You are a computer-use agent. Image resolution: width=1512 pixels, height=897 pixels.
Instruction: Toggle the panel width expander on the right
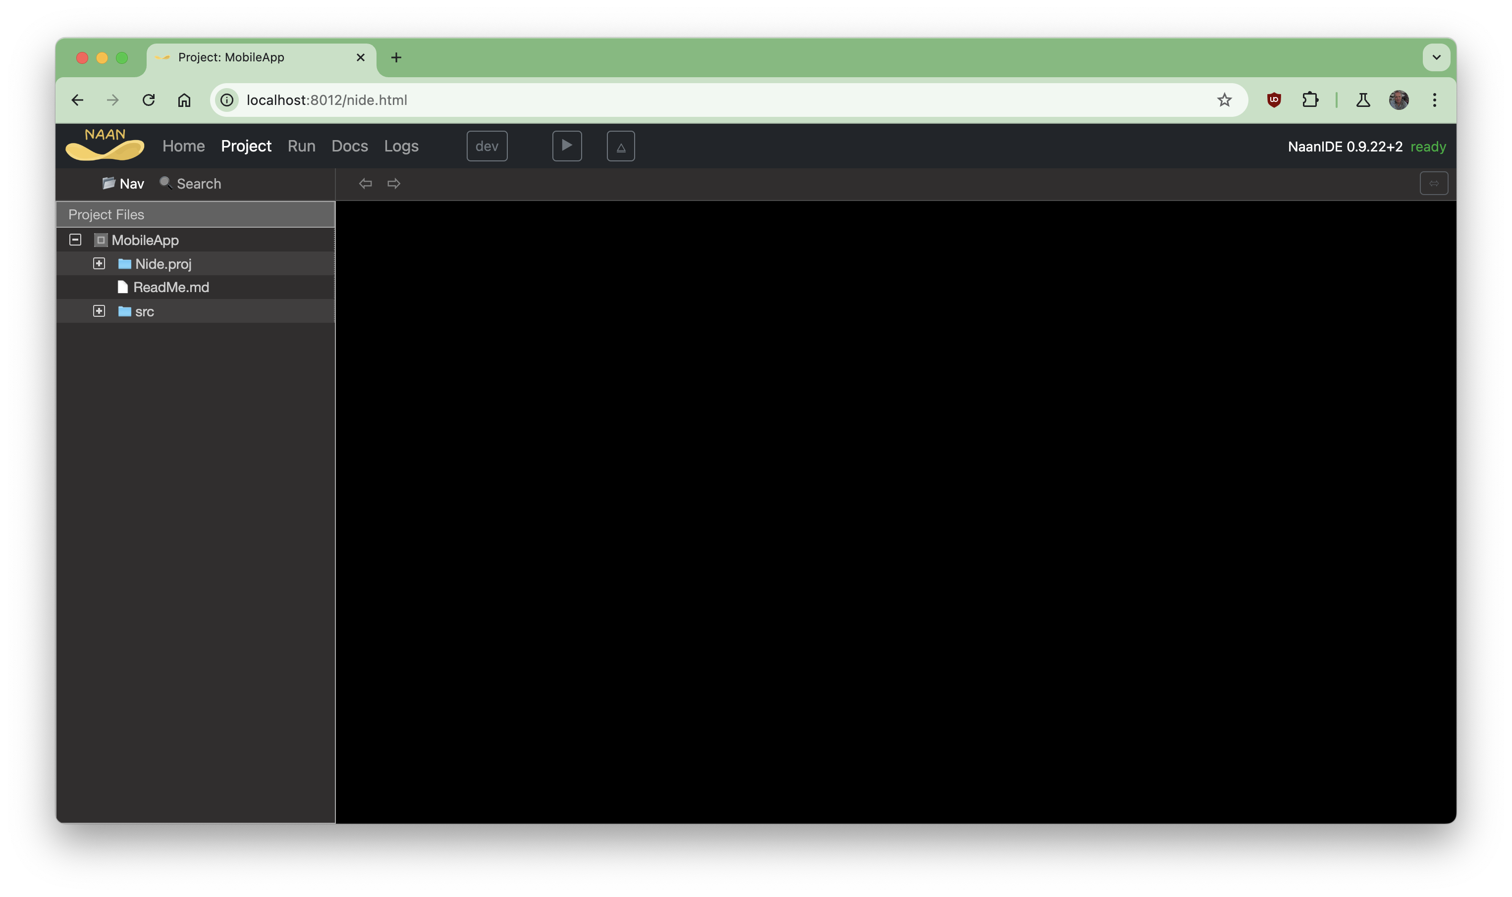pyautogui.click(x=1434, y=183)
